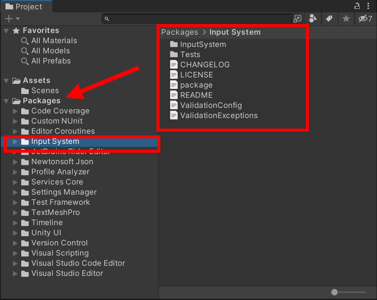This screenshot has width=377, height=300.
Task: Select Visual Studio Code Editor folder icon
Action: 25,264
